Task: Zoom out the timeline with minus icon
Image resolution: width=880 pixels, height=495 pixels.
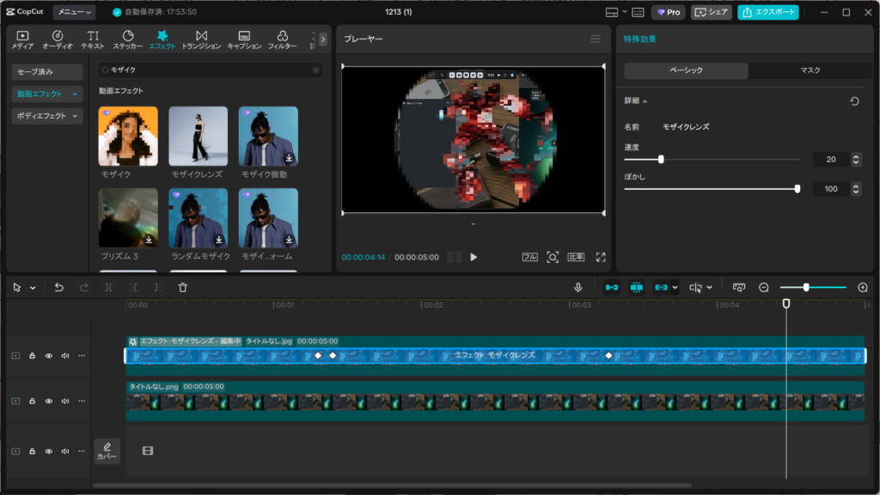Action: click(763, 288)
